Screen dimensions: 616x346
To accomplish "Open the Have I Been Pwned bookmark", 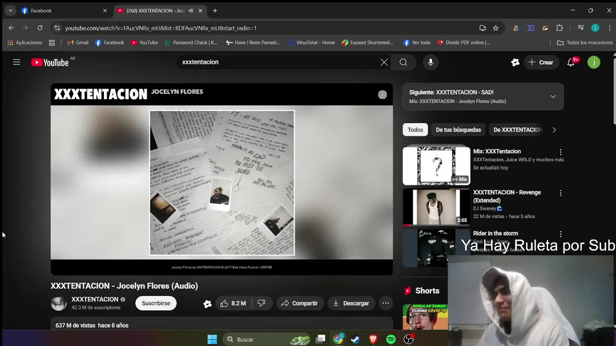I will [253, 42].
